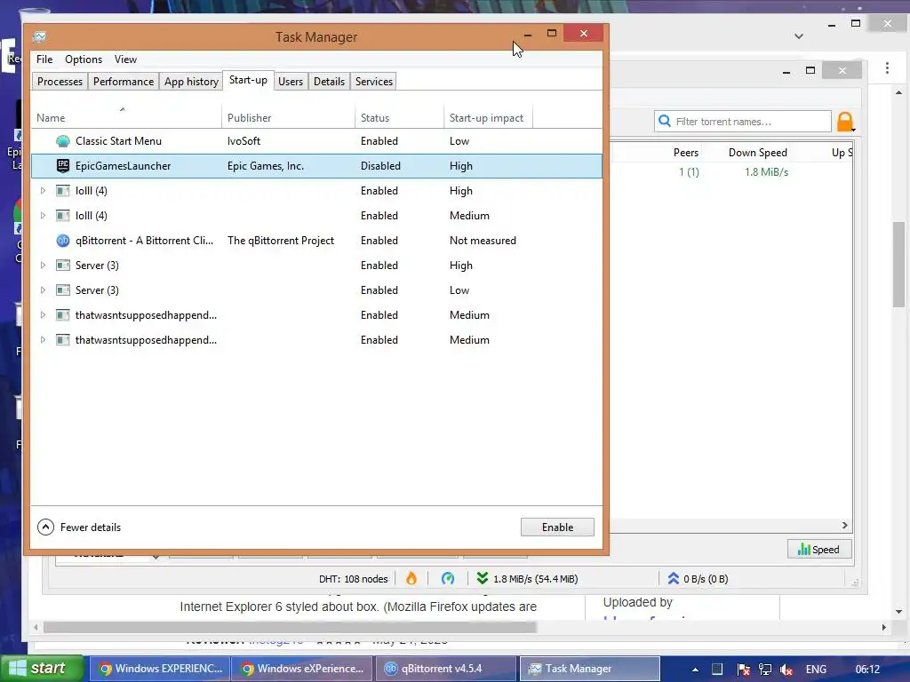Screen dimensions: 910x682
Task: Click the 'DHT: 108 nodes' status text
Action: (353, 579)
